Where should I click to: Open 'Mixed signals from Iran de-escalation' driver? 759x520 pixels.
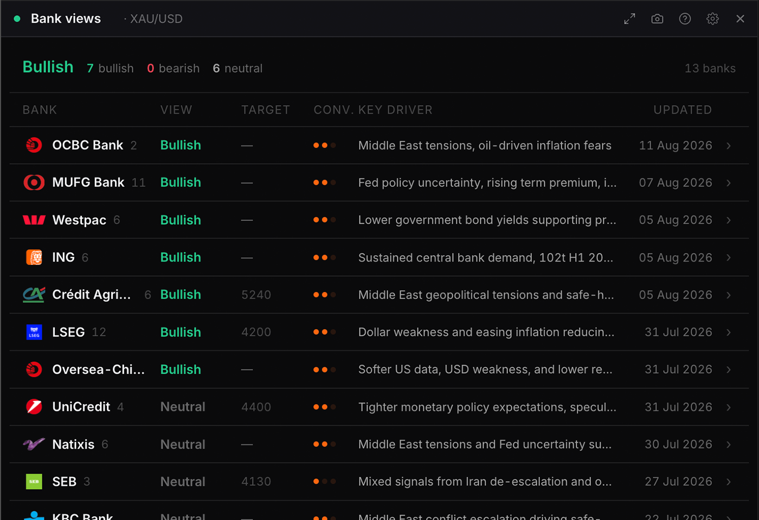pyautogui.click(x=485, y=482)
